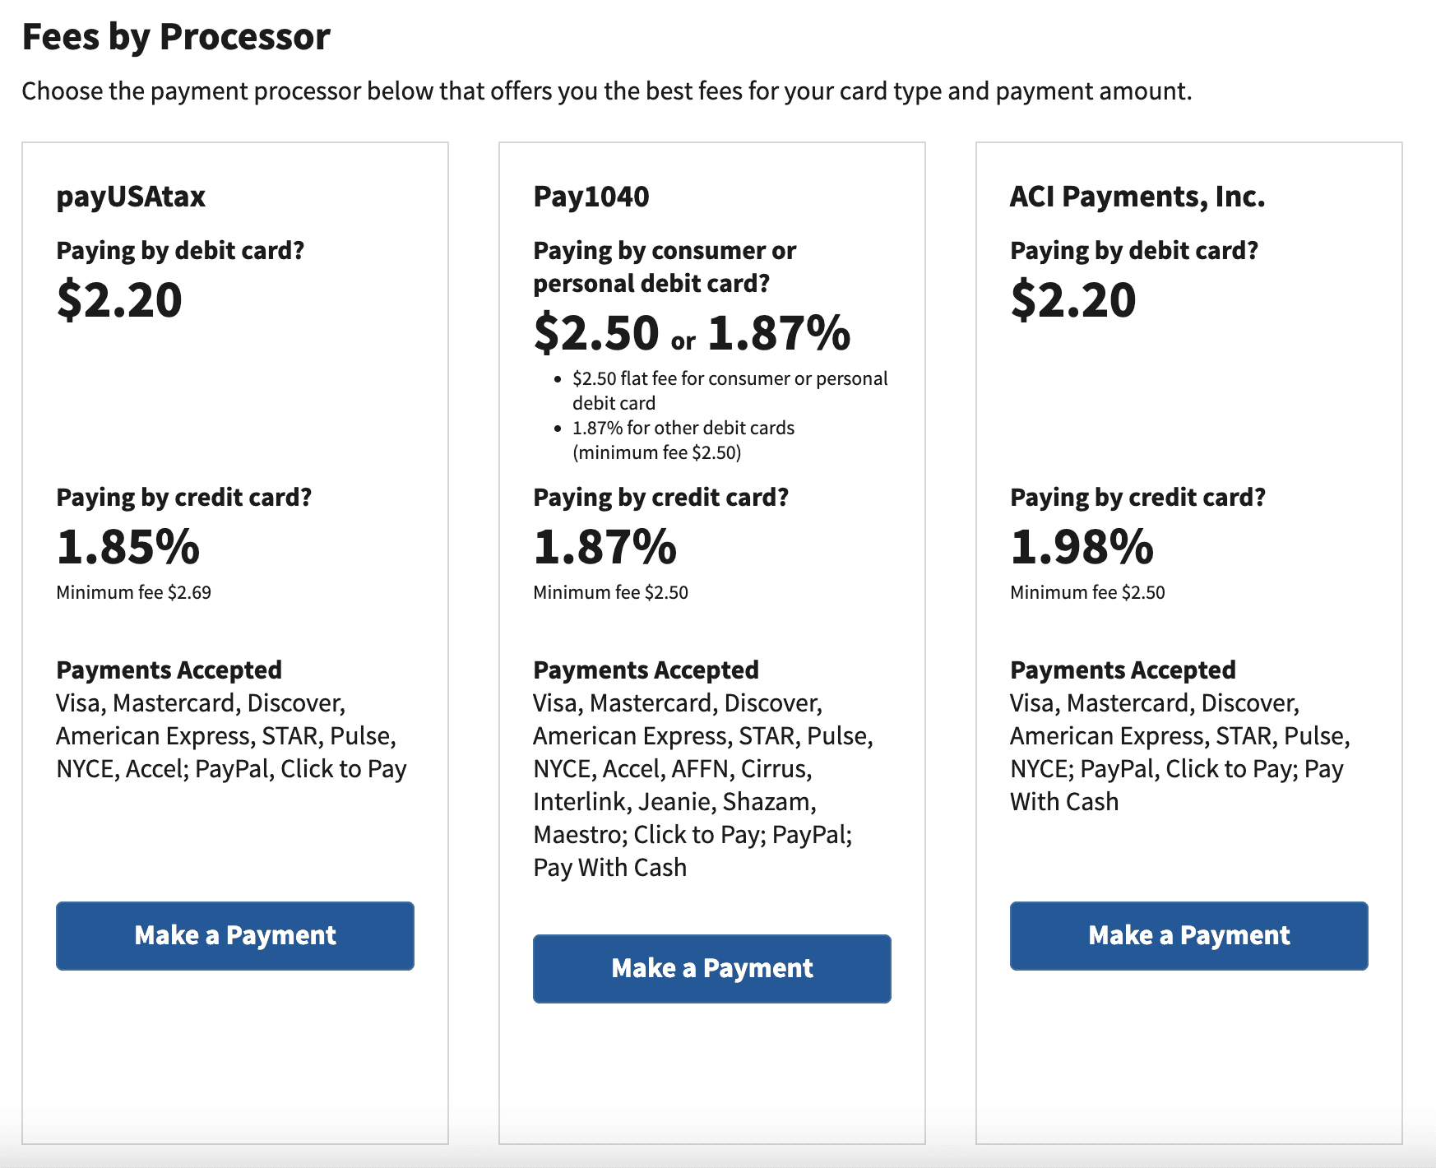This screenshot has height=1168, width=1436.
Task: Click Make a Payment under ACI Payments, Inc.
Action: [x=1188, y=935]
